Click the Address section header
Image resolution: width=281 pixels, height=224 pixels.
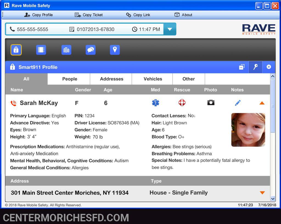click(x=19, y=181)
